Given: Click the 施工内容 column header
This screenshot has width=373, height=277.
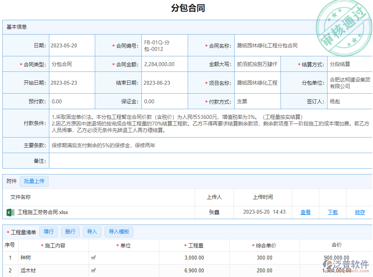Looking at the screenshot, I should click(55, 246).
